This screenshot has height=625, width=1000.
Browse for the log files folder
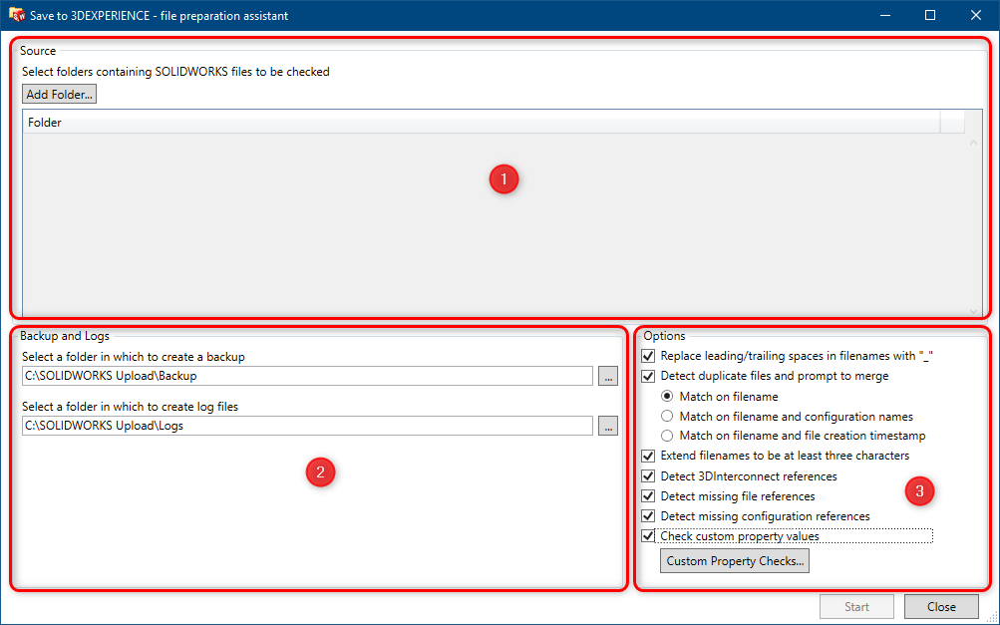pyautogui.click(x=608, y=426)
